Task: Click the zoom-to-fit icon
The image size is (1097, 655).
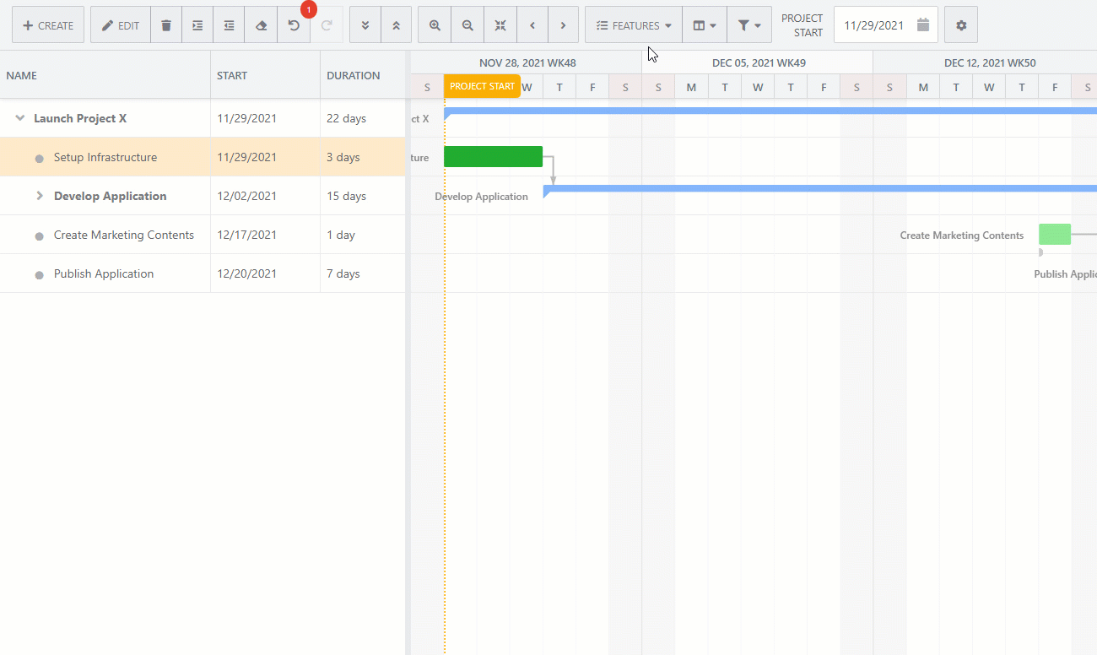Action: point(500,25)
